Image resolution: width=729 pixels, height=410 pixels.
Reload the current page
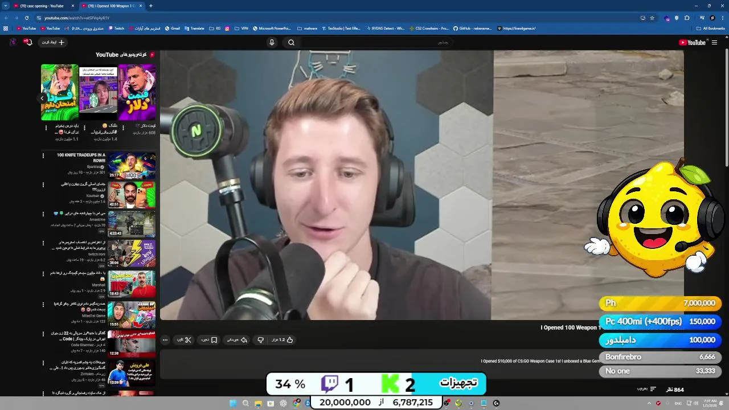coord(26,18)
